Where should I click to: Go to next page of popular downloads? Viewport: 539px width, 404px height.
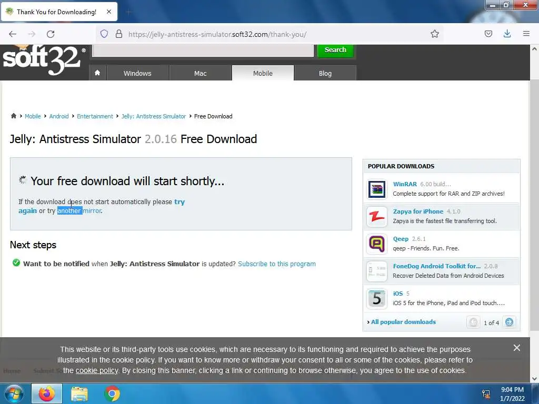tap(509, 322)
